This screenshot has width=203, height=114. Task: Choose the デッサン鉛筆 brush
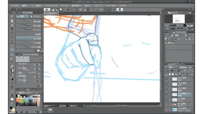click(29, 47)
